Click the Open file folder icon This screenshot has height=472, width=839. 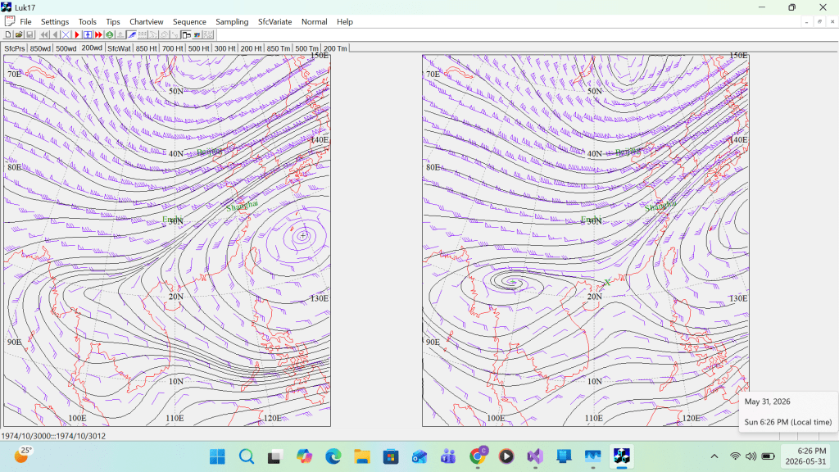(19, 34)
